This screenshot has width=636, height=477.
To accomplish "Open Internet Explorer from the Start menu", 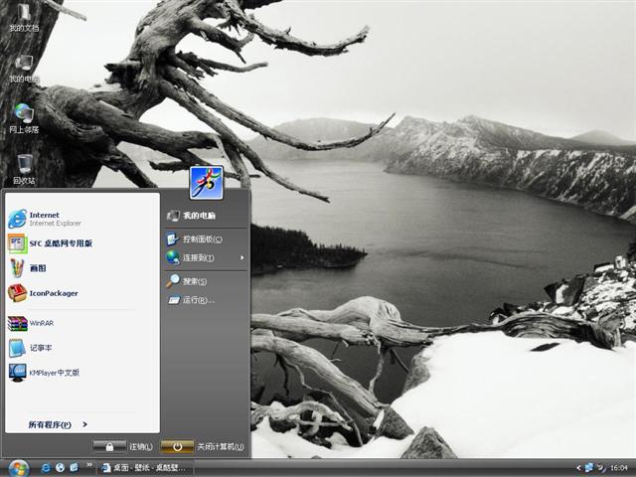I will pyautogui.click(x=45, y=219).
